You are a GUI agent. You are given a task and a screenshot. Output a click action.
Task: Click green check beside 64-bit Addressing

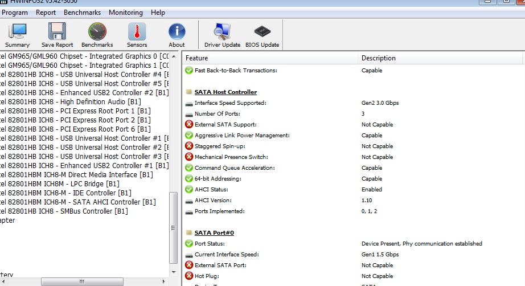[x=189, y=178]
